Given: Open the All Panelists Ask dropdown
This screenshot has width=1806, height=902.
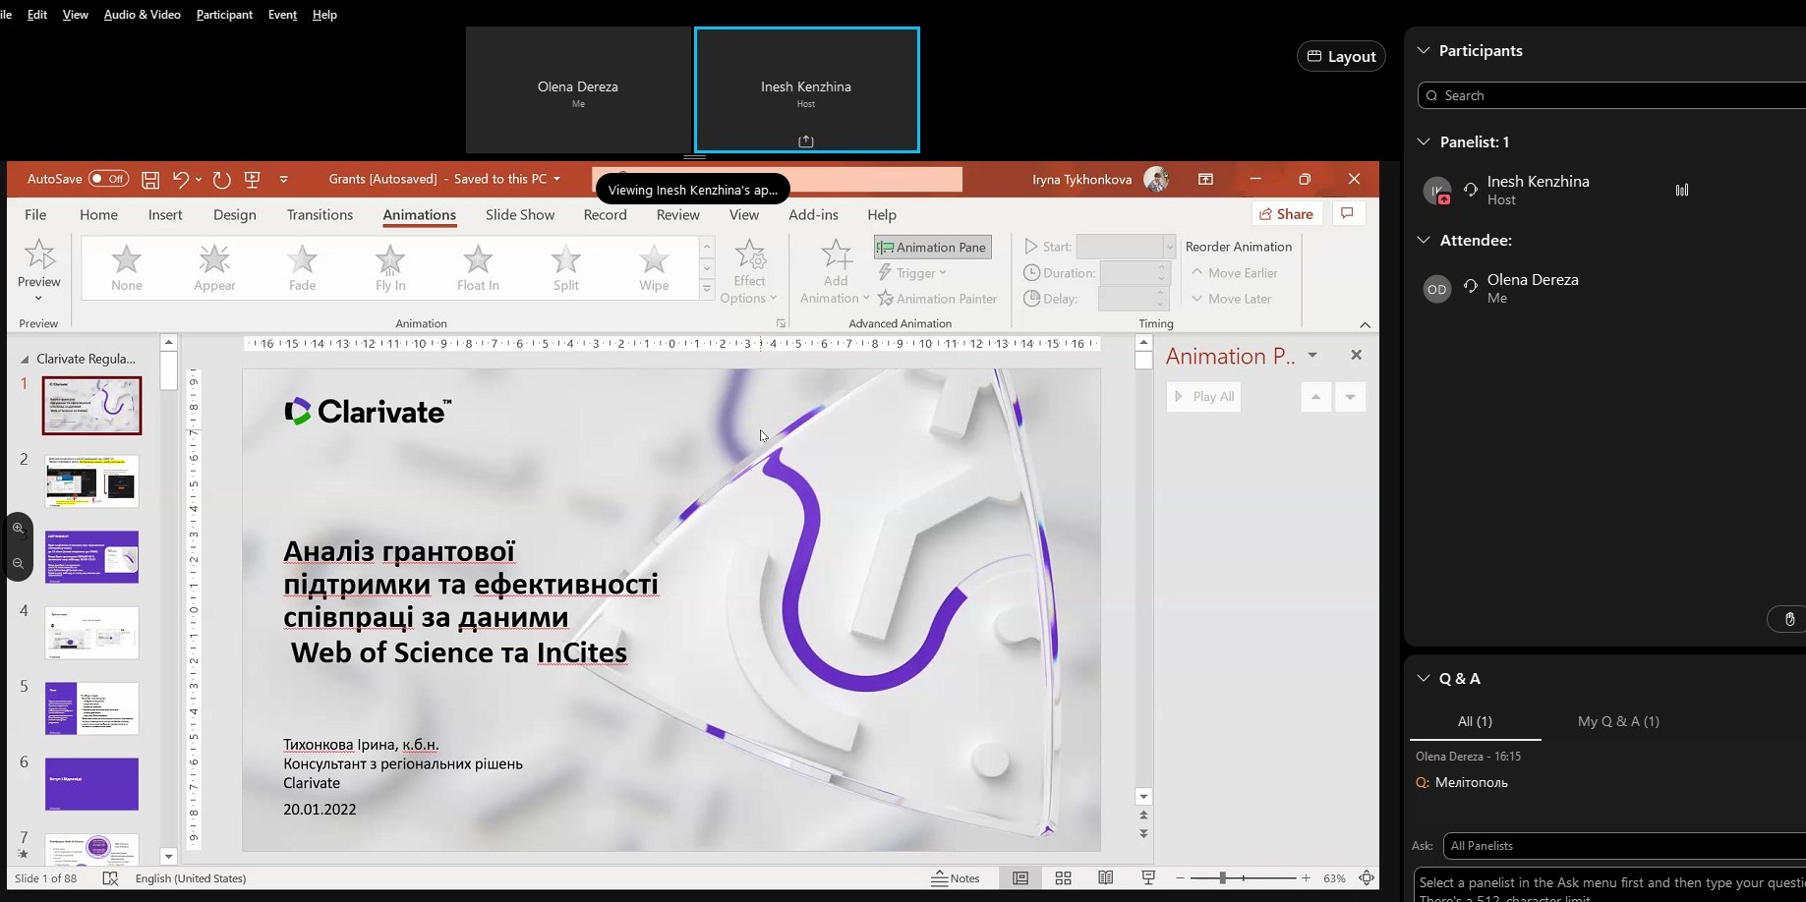Looking at the screenshot, I should point(1622,846).
